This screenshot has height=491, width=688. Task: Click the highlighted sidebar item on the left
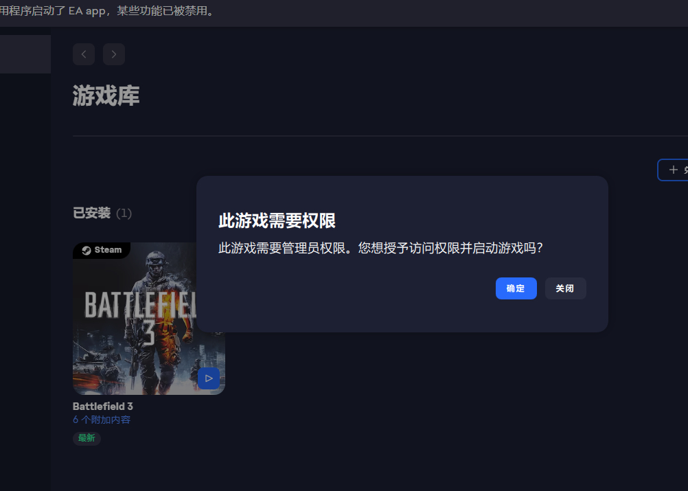point(25,54)
